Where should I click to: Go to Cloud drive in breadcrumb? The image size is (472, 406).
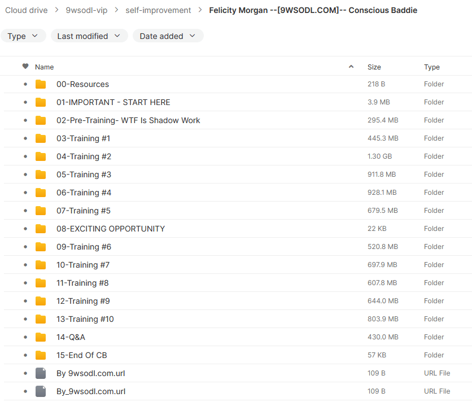click(27, 10)
